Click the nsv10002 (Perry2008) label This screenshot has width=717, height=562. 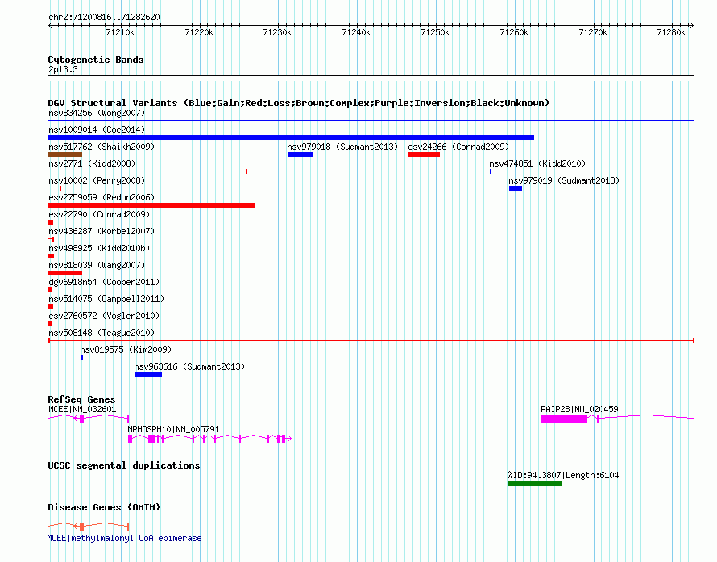[97, 180]
